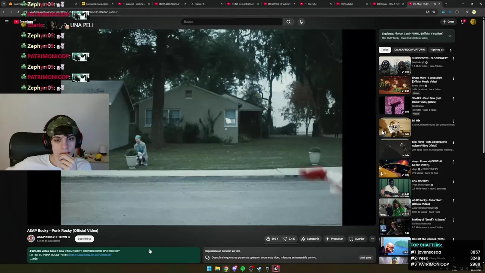Open options for slayr - Power 4

(x=453, y=162)
